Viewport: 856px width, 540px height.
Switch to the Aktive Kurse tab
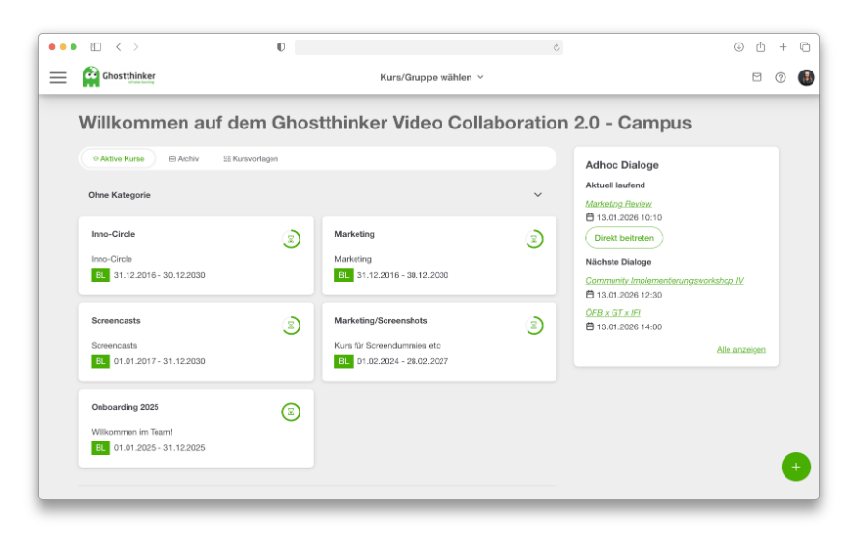click(118, 158)
